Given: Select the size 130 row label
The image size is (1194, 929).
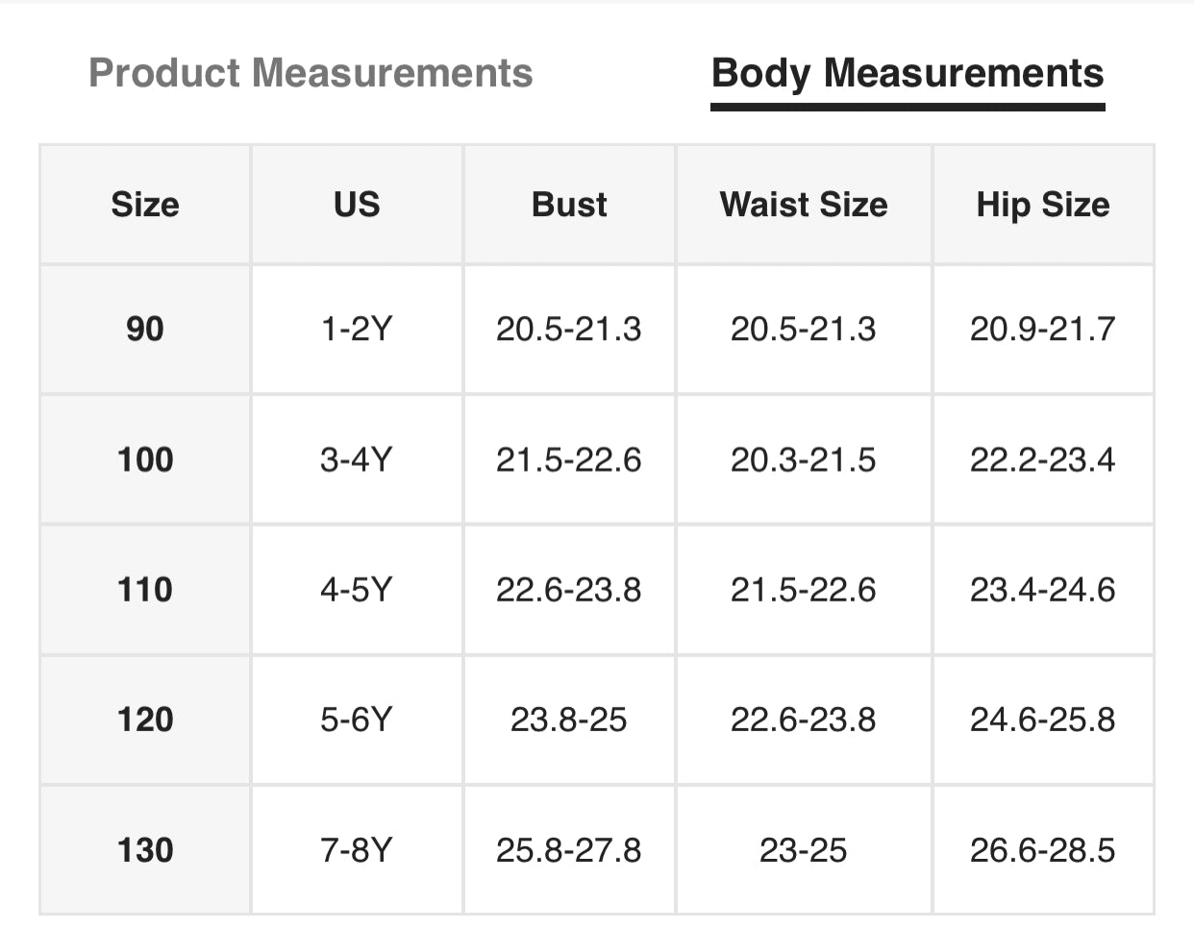Looking at the screenshot, I should point(145,850).
